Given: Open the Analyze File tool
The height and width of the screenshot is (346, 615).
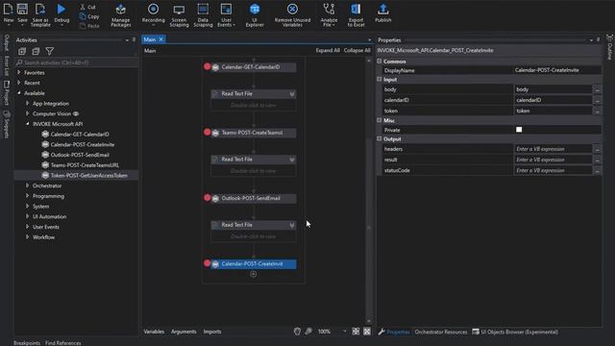Looking at the screenshot, I should pos(329,15).
